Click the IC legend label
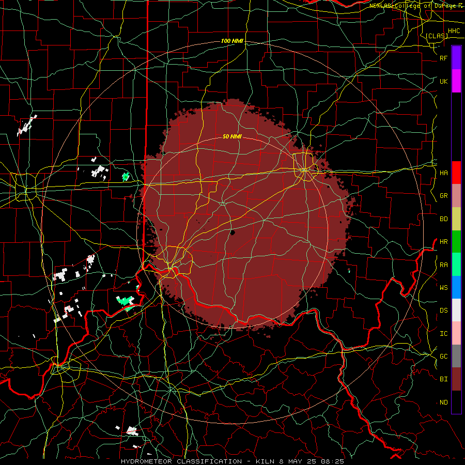Screen dimensions: 465x465 pyautogui.click(x=443, y=334)
